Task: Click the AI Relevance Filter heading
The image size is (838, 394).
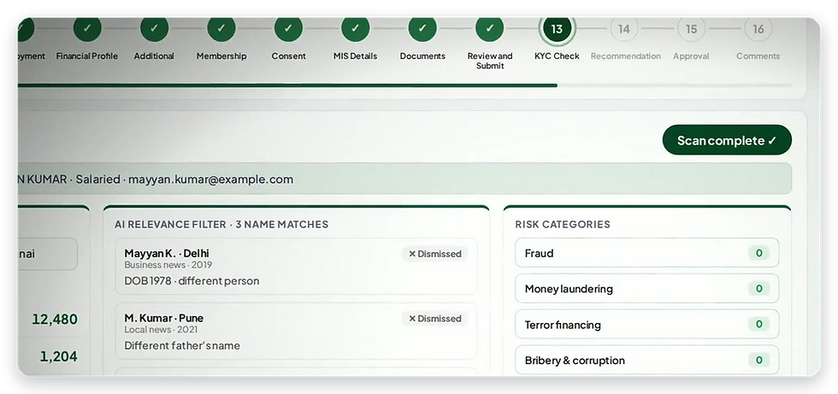Action: point(221,225)
